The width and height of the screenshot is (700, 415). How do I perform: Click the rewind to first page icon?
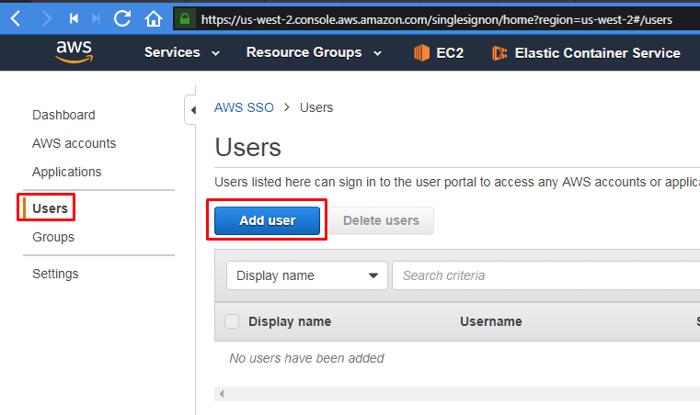point(75,18)
